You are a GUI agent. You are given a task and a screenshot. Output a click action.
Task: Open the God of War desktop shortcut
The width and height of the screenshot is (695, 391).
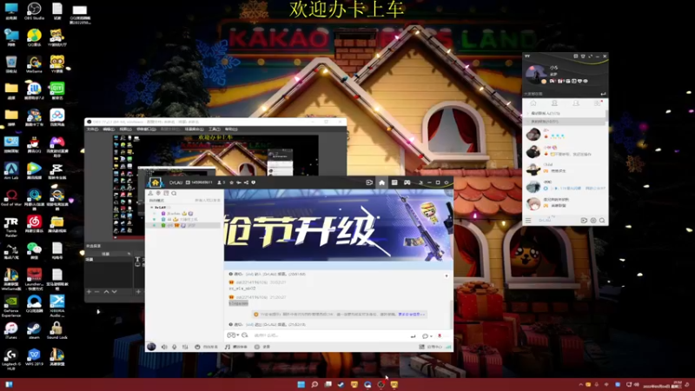[x=11, y=197]
